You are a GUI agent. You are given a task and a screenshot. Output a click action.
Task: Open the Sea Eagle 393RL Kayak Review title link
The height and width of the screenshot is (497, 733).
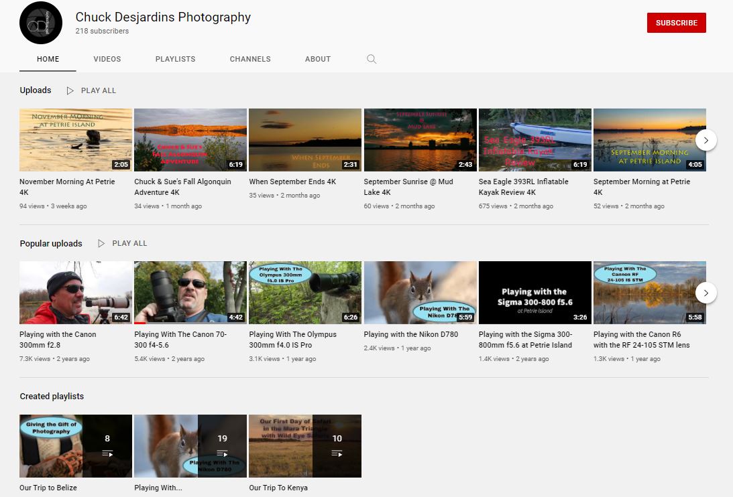click(523, 187)
